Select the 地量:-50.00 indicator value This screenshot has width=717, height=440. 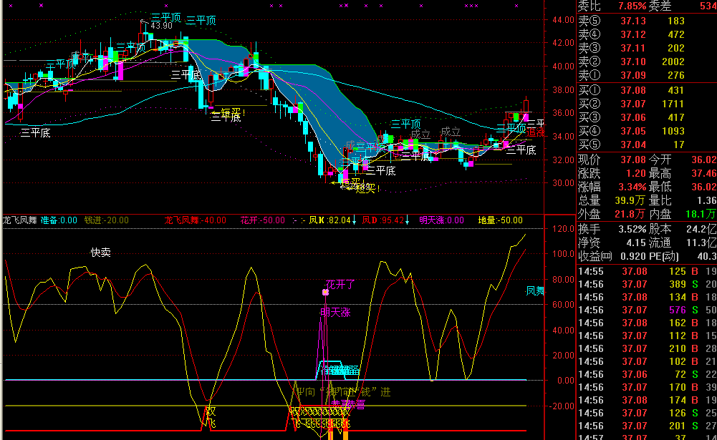tap(500, 220)
